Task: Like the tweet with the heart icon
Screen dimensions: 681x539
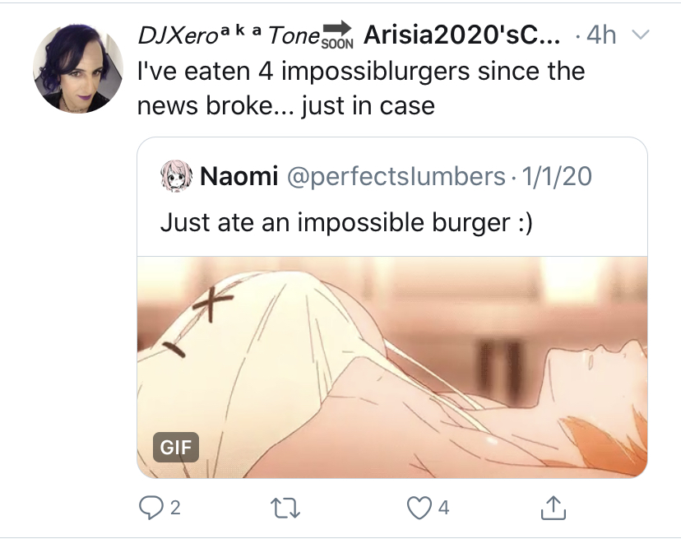Action: (x=419, y=508)
